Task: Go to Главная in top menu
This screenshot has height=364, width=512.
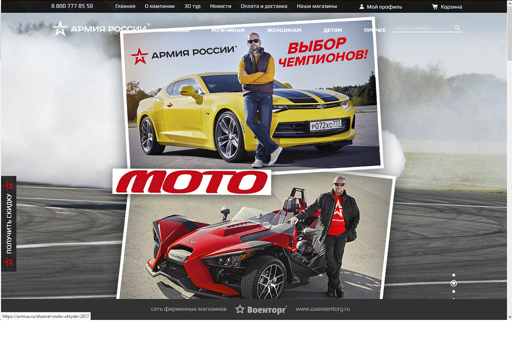Action: click(125, 7)
